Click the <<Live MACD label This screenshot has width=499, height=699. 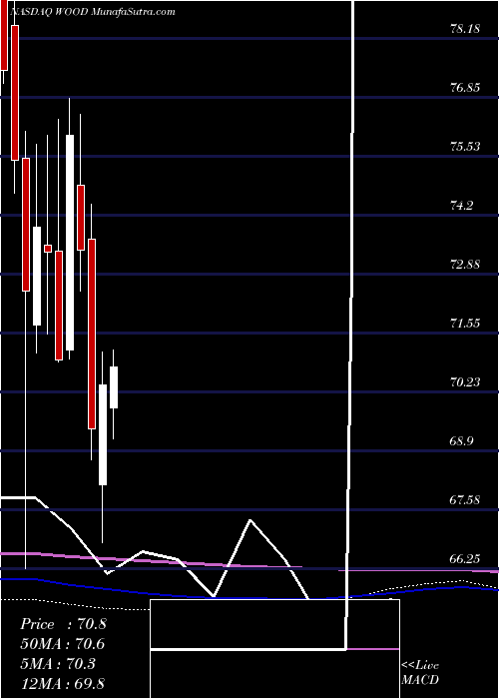point(420,672)
